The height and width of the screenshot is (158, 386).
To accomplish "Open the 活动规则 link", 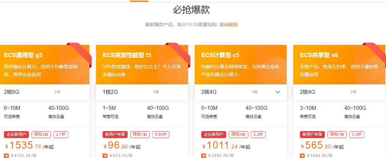I will click(x=228, y=25).
